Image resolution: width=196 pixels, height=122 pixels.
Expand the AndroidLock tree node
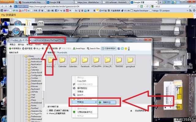(26, 62)
